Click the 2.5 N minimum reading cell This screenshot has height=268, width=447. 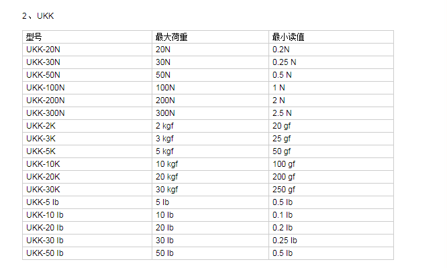point(282,113)
